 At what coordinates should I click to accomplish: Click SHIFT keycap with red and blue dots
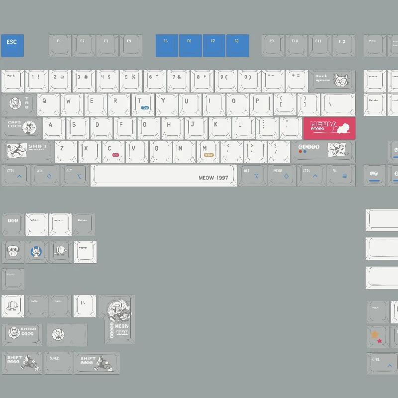pos(323,152)
